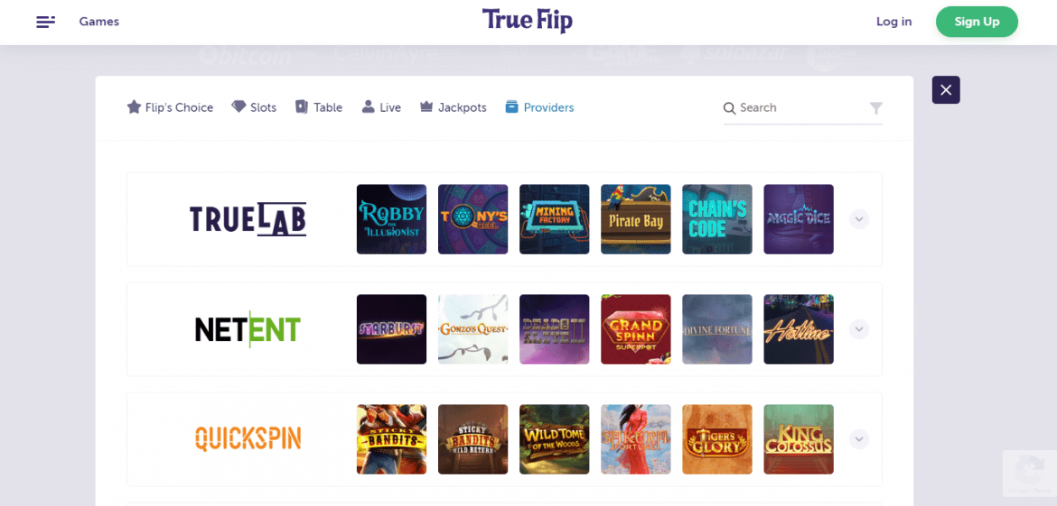Screen dimensions: 1057x506
Task: Click the Sign Up button
Action: (977, 22)
